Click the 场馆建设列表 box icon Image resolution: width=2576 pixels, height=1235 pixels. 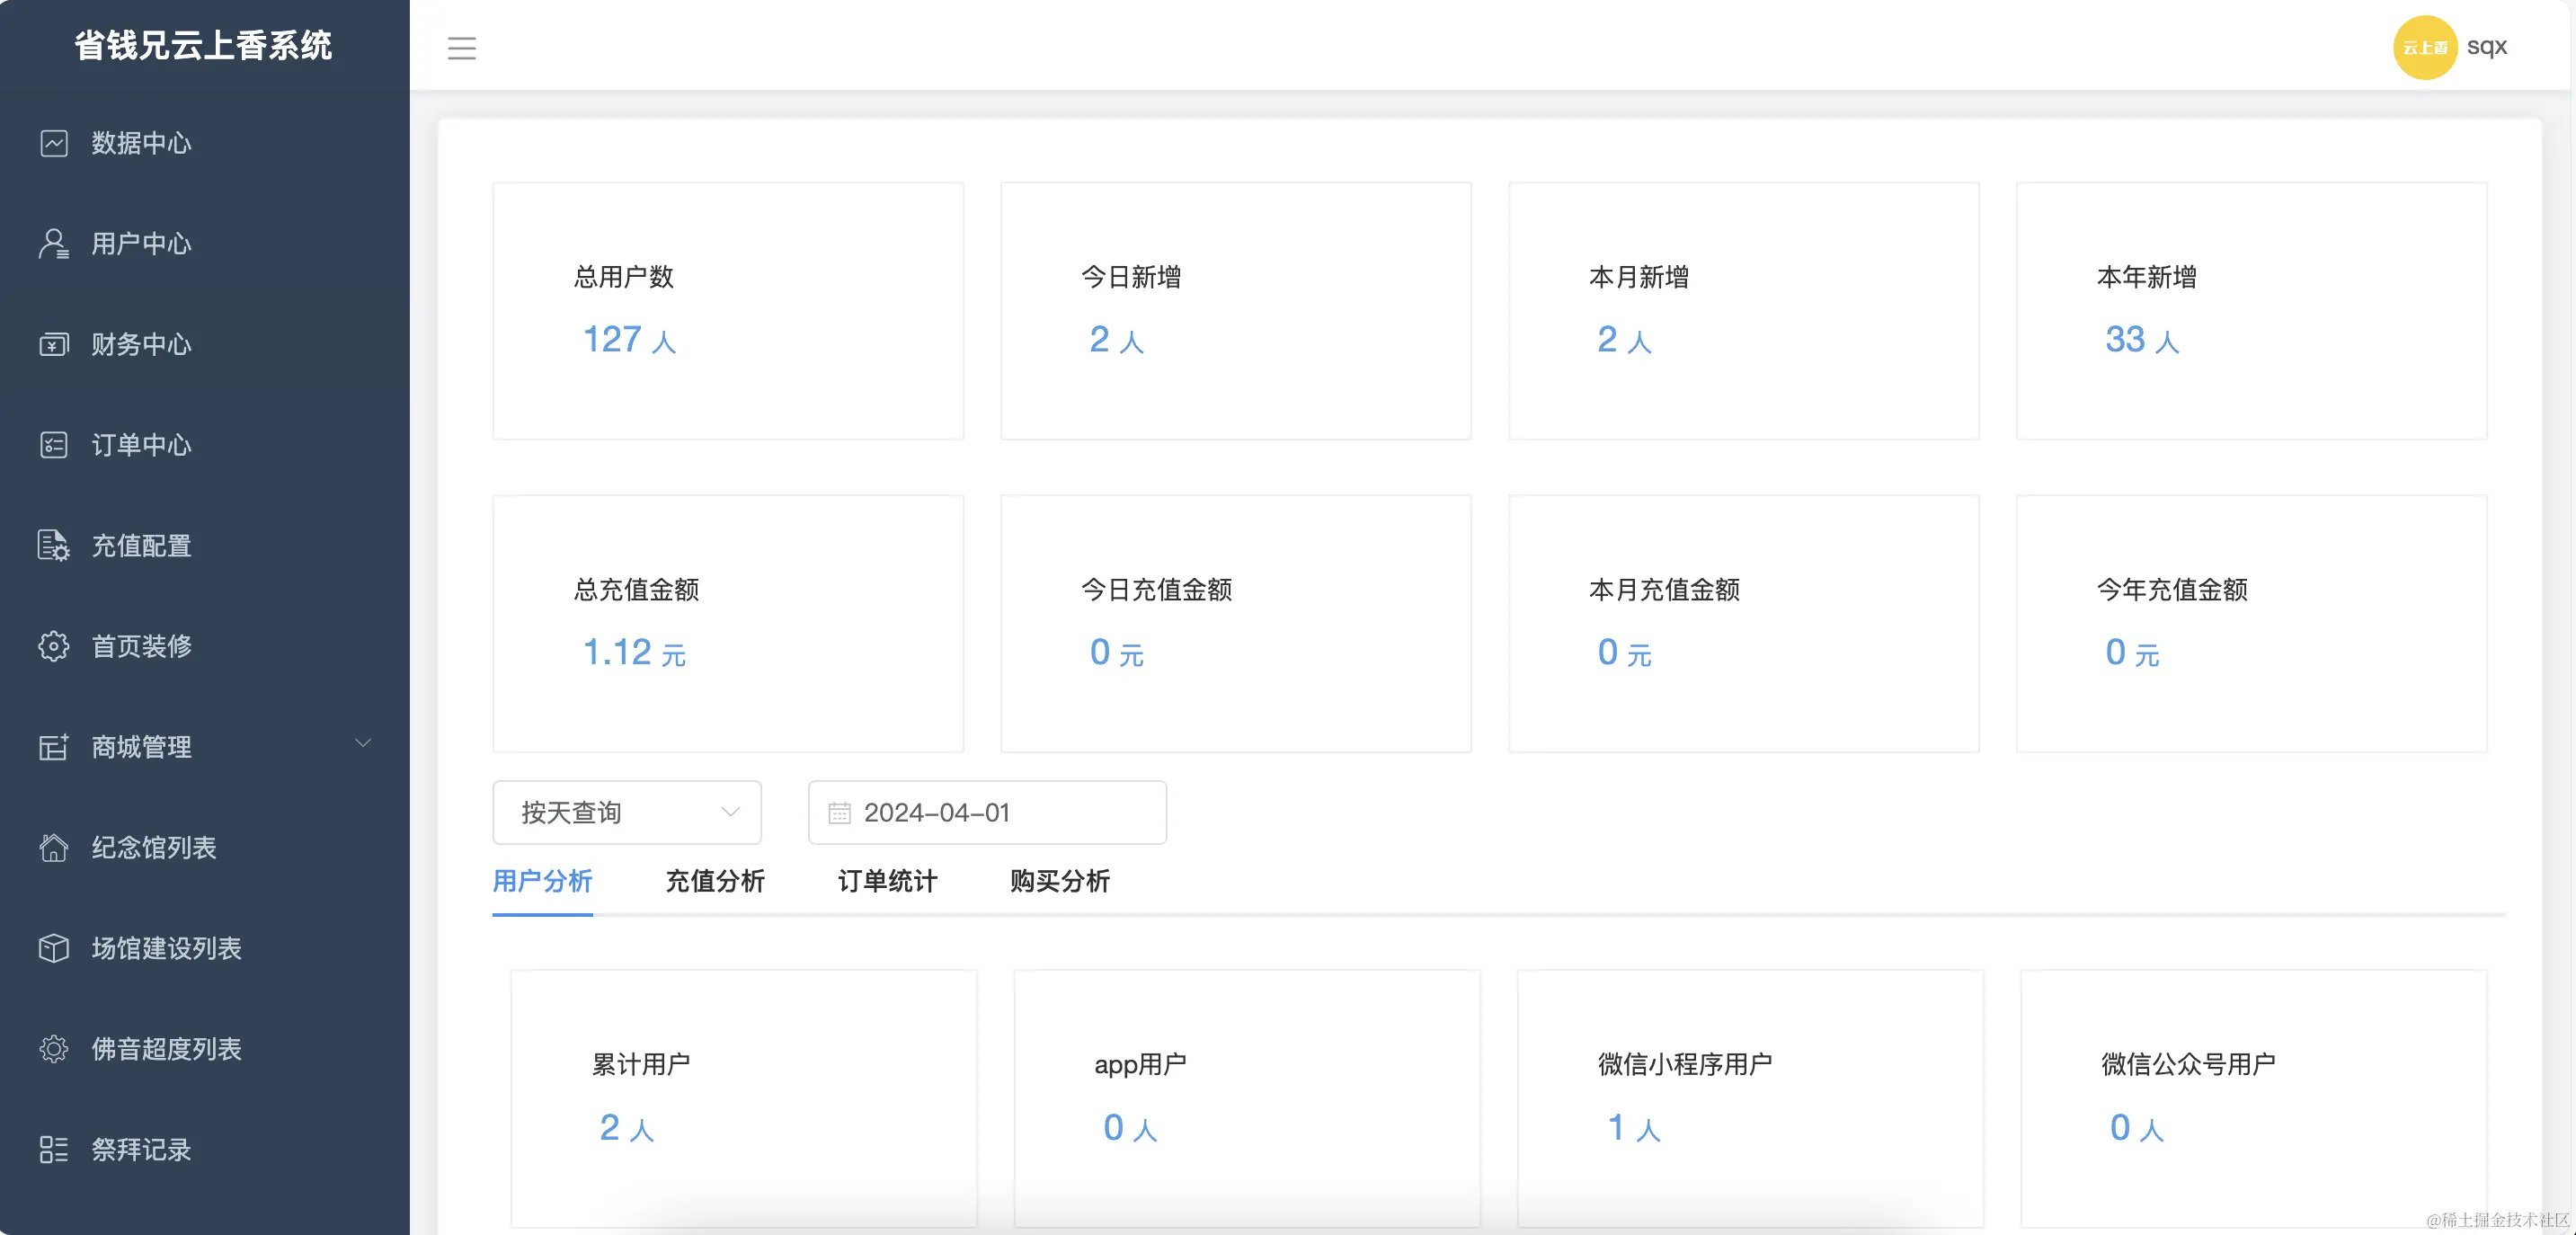(x=54, y=948)
